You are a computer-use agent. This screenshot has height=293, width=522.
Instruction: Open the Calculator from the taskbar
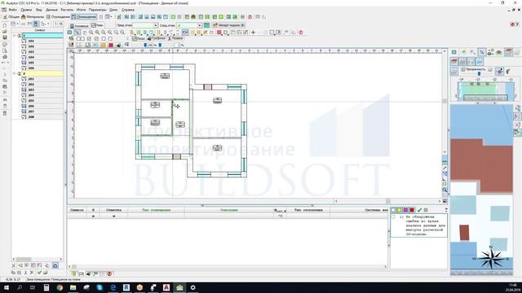(x=46, y=287)
